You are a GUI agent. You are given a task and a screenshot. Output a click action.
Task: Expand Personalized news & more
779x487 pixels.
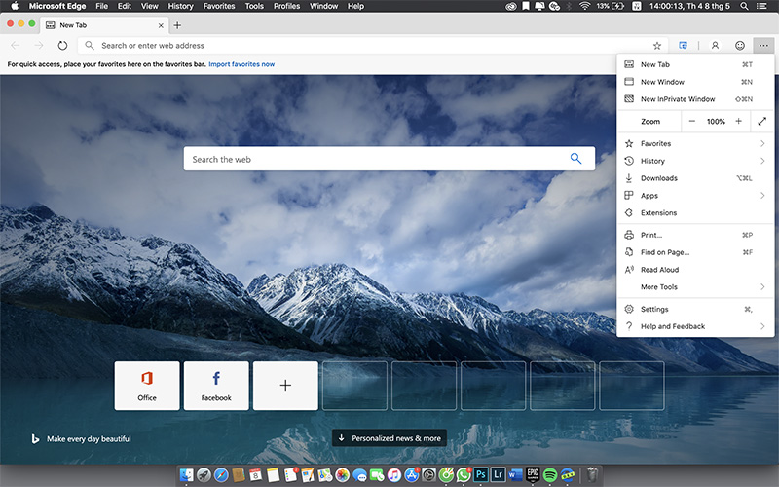(389, 438)
